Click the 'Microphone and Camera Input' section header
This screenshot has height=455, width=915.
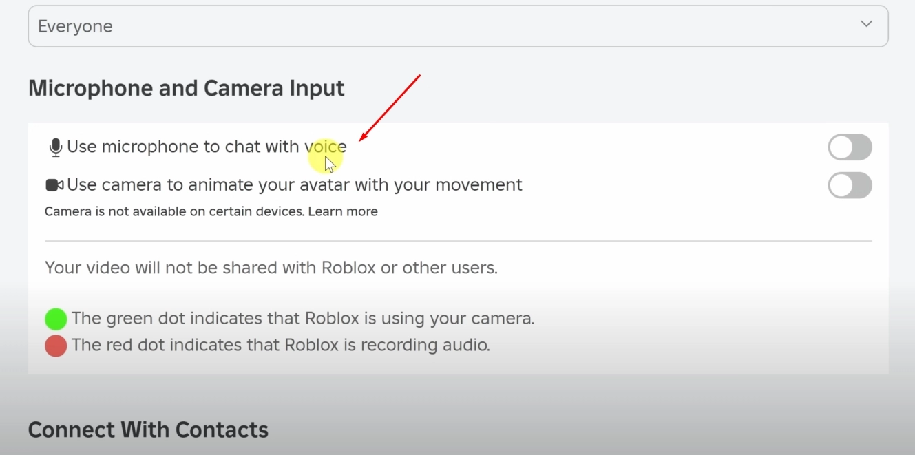pos(186,87)
